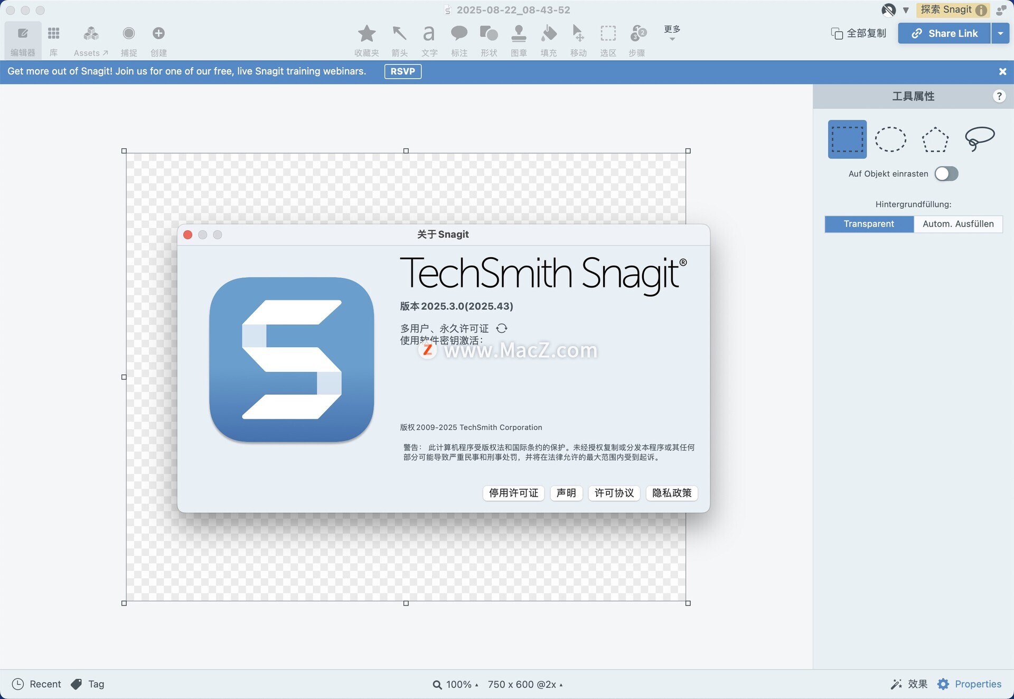Screen dimensions: 1014x699
Task: Click the file title 2025-08-22_08-43-52
Action: (x=513, y=10)
